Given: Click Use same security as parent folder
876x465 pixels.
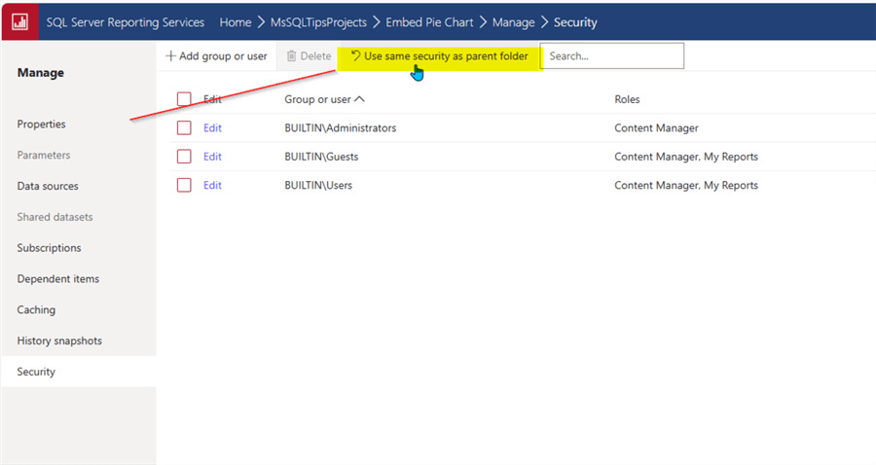Looking at the screenshot, I should [x=440, y=55].
